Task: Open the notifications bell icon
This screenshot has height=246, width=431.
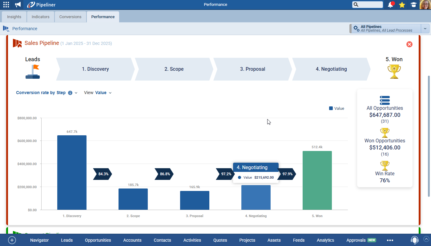Action: point(391,5)
